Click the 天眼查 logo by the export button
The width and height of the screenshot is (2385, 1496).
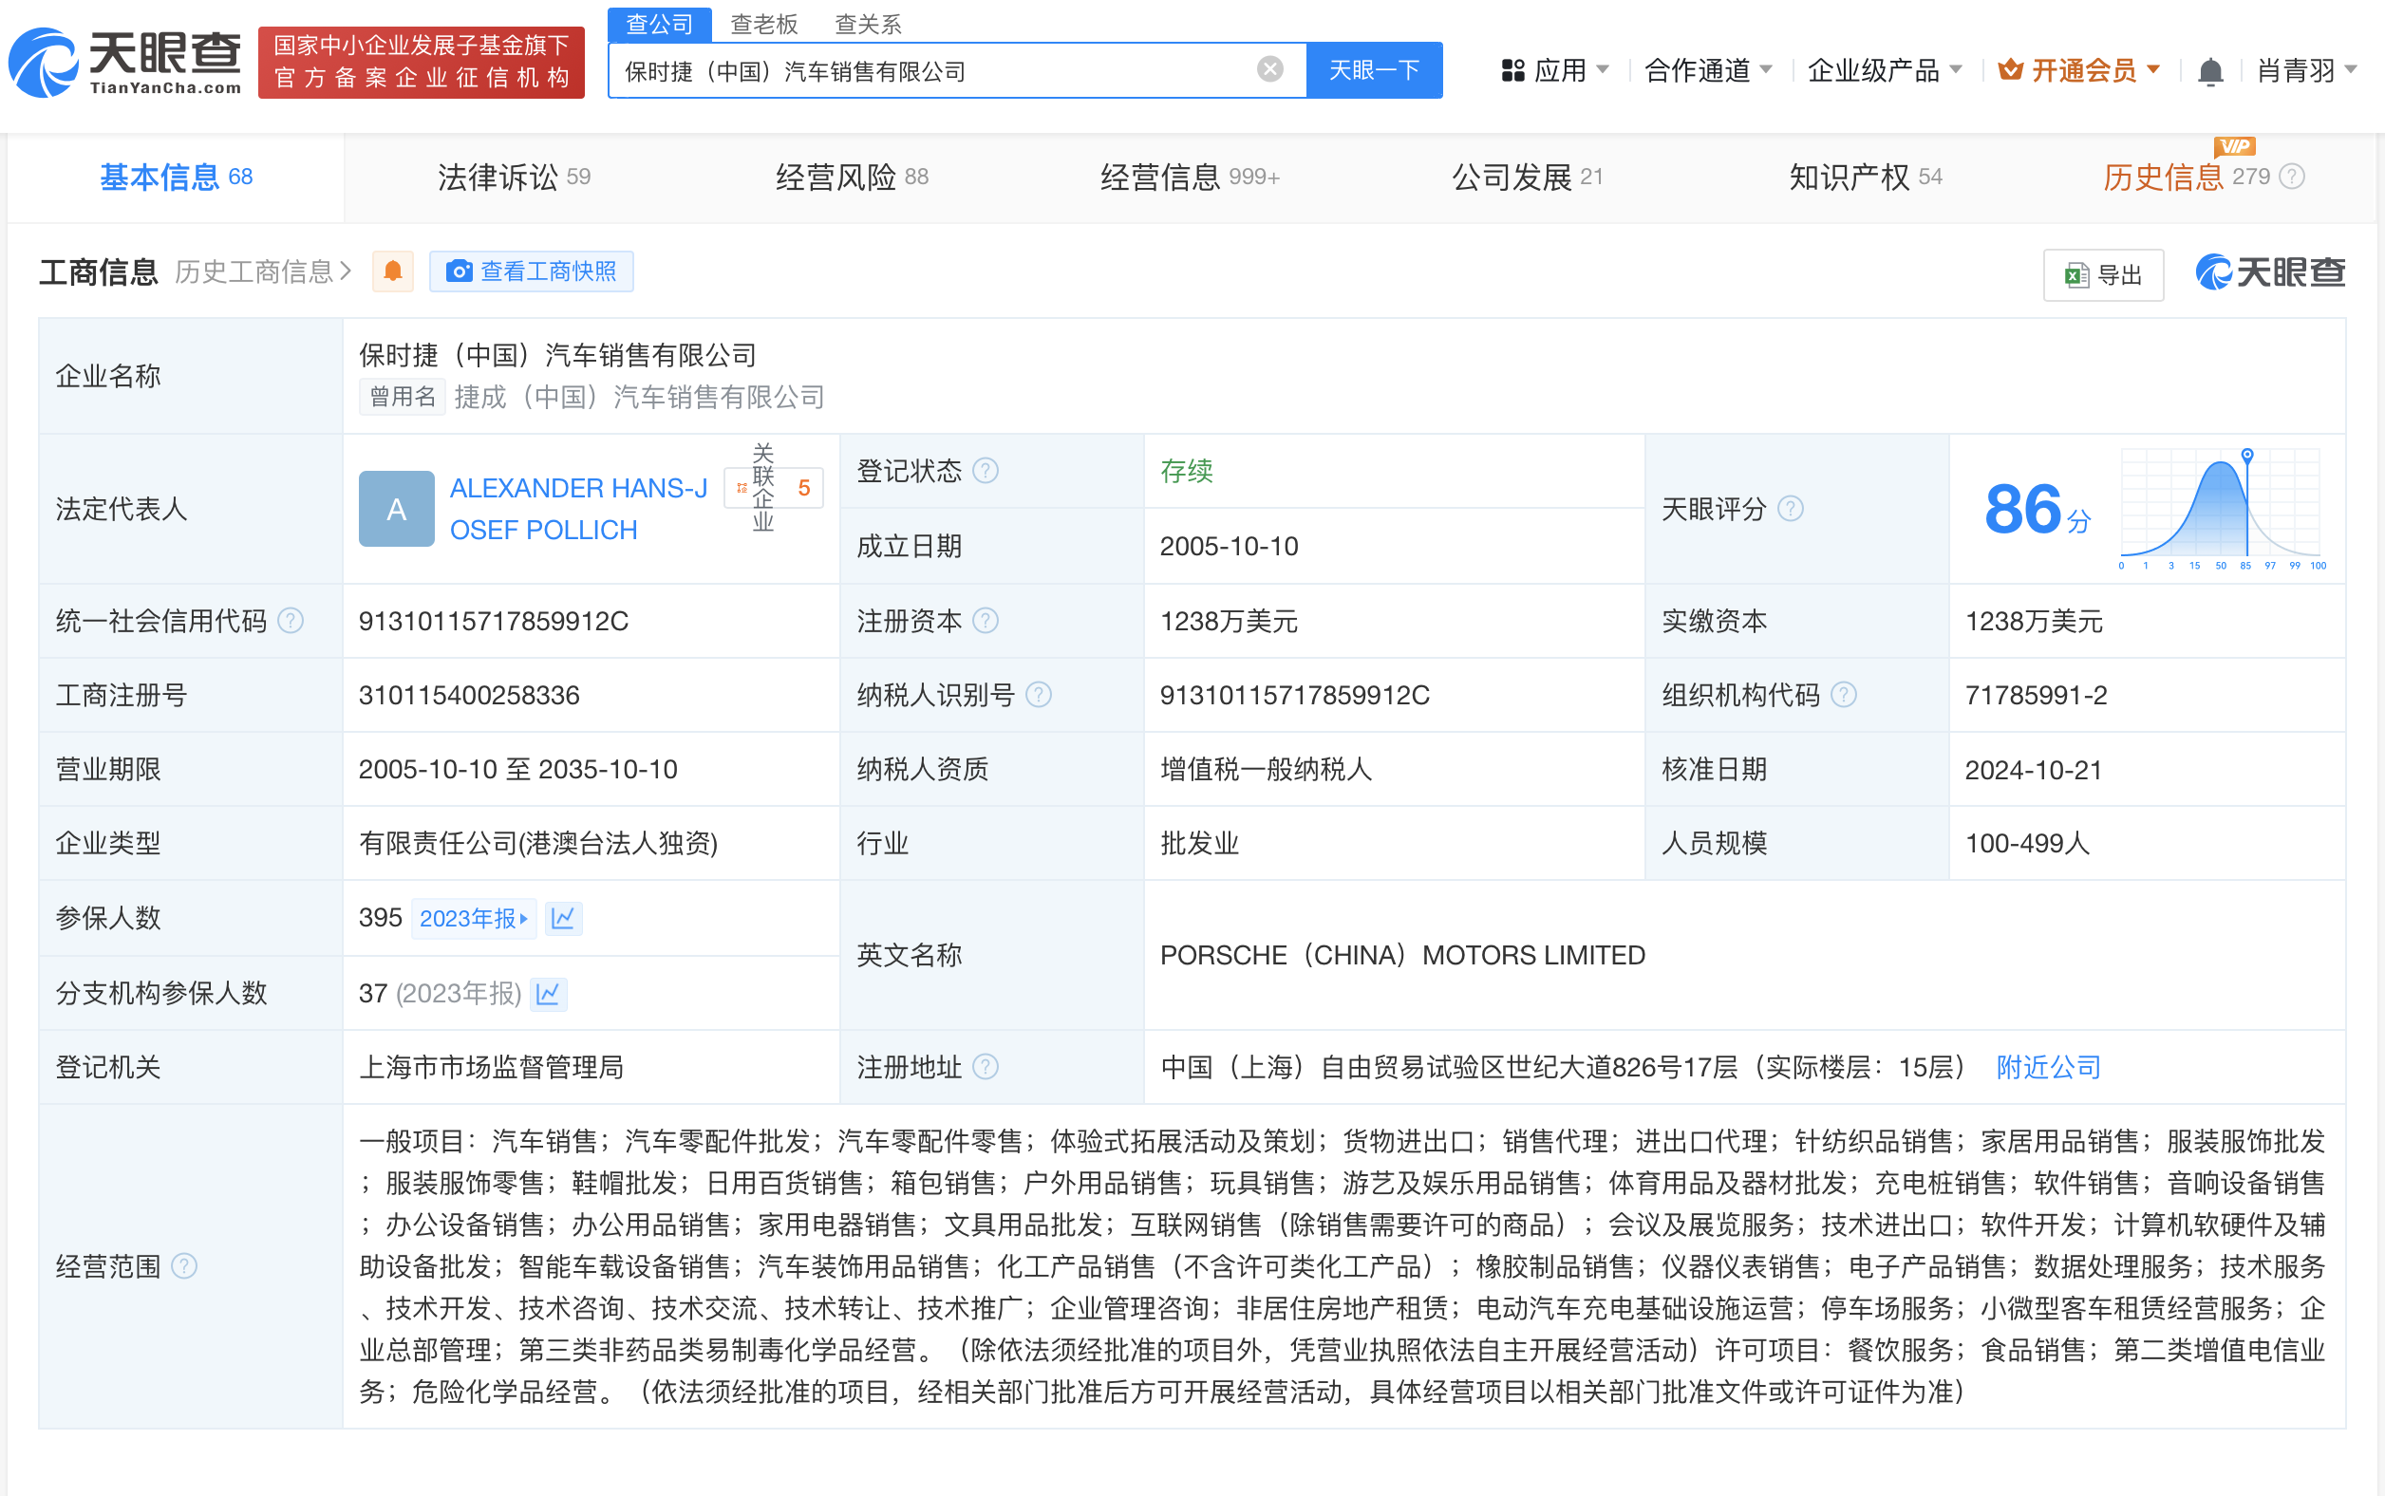(2270, 272)
